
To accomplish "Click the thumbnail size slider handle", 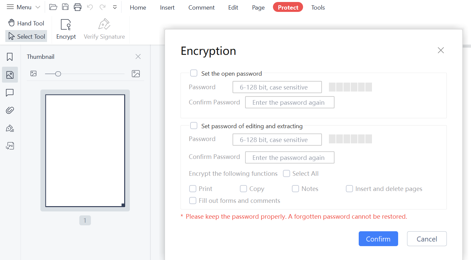I will point(58,74).
